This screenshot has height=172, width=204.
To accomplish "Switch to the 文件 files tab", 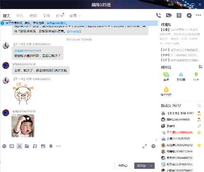I will pos(46,16).
